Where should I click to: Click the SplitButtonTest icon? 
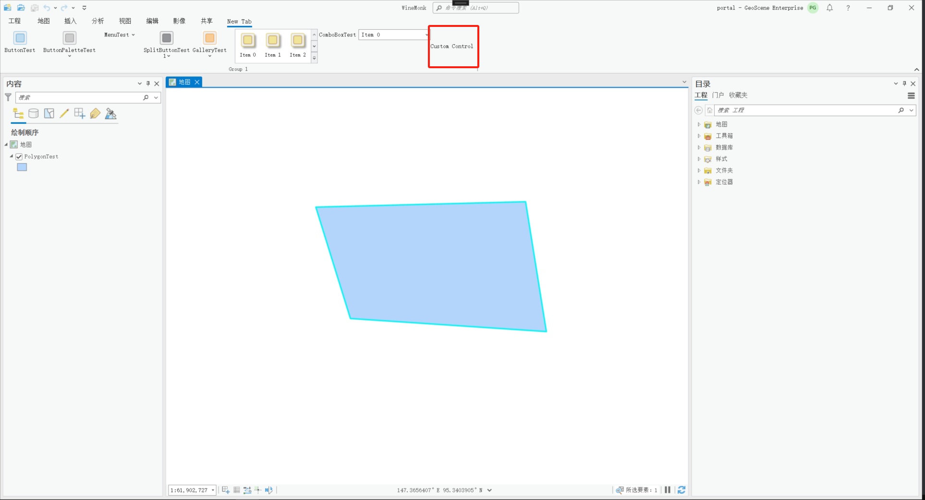coord(167,37)
